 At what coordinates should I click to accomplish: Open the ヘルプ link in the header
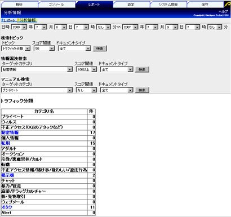coord(223,11)
